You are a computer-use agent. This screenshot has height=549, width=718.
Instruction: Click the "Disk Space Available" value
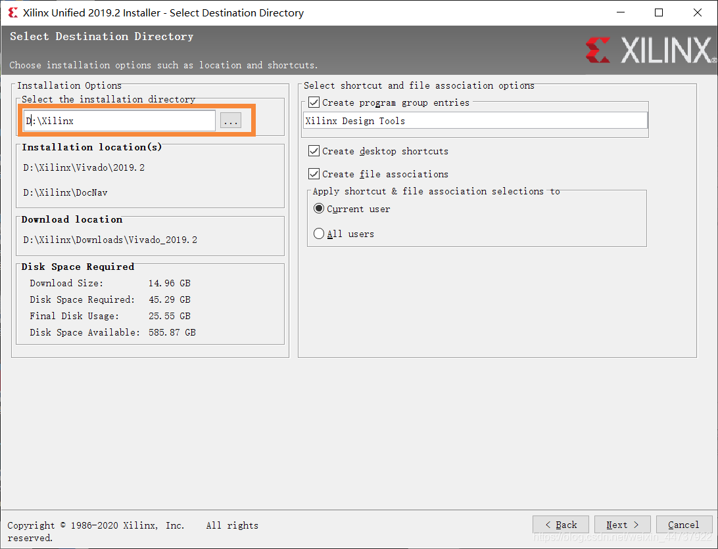[x=172, y=332]
